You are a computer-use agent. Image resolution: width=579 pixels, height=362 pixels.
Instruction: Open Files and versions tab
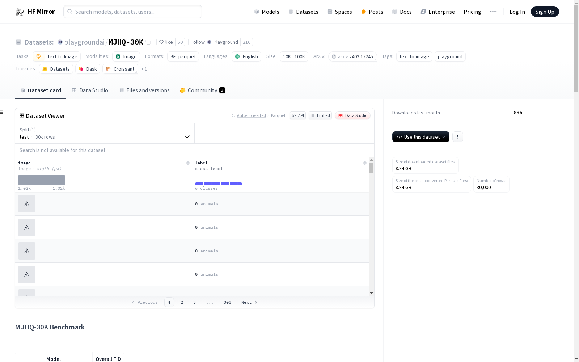point(144,90)
